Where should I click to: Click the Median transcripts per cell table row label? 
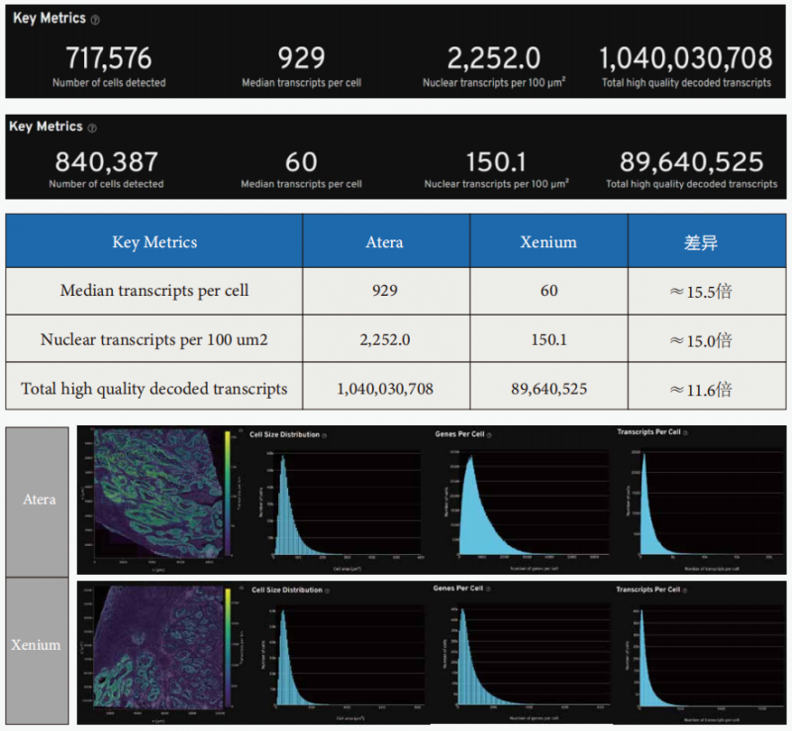point(154,290)
